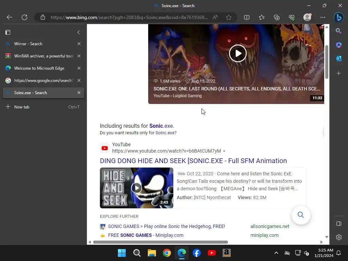
Task: Play the Hide and Seek video thumbnail
Action: click(x=137, y=188)
